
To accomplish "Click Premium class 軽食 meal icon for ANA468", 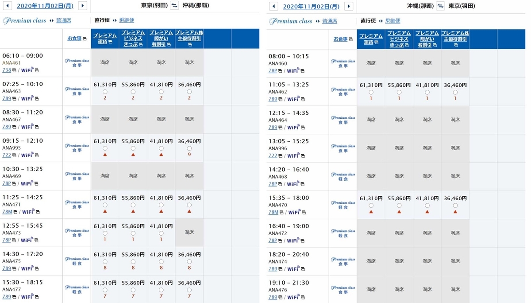I will pyautogui.click(x=343, y=176).
